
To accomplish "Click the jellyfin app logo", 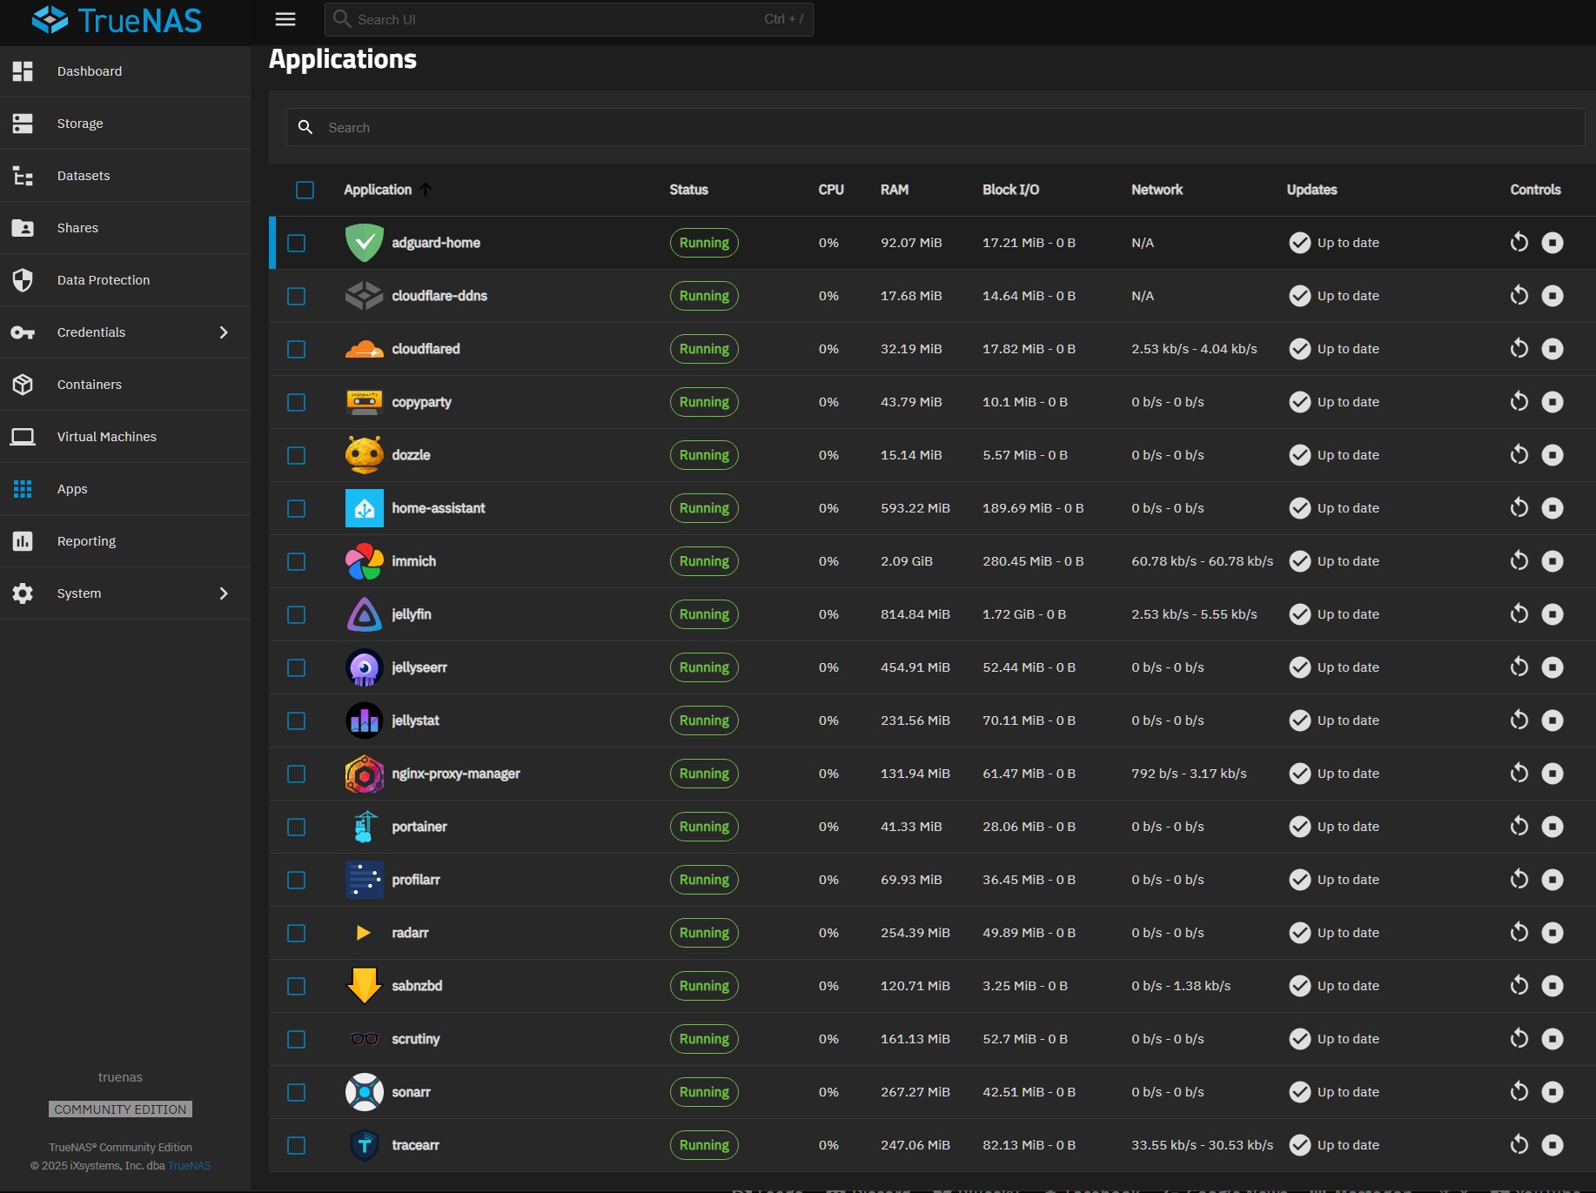I will tap(365, 614).
